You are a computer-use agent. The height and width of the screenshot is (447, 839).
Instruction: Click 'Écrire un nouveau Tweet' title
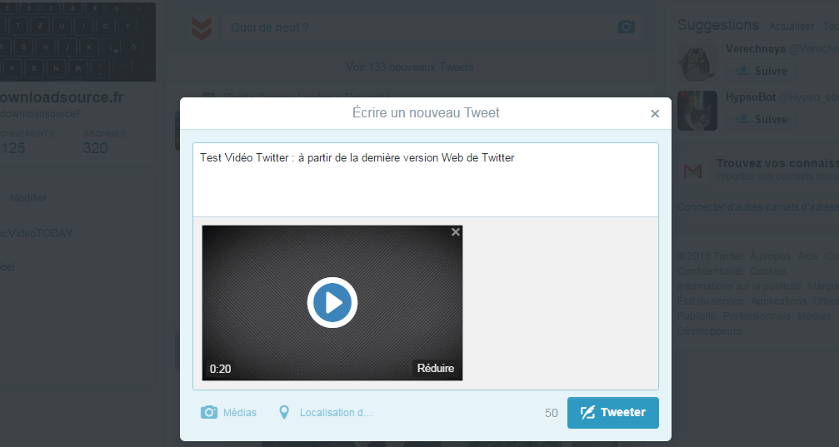click(426, 113)
